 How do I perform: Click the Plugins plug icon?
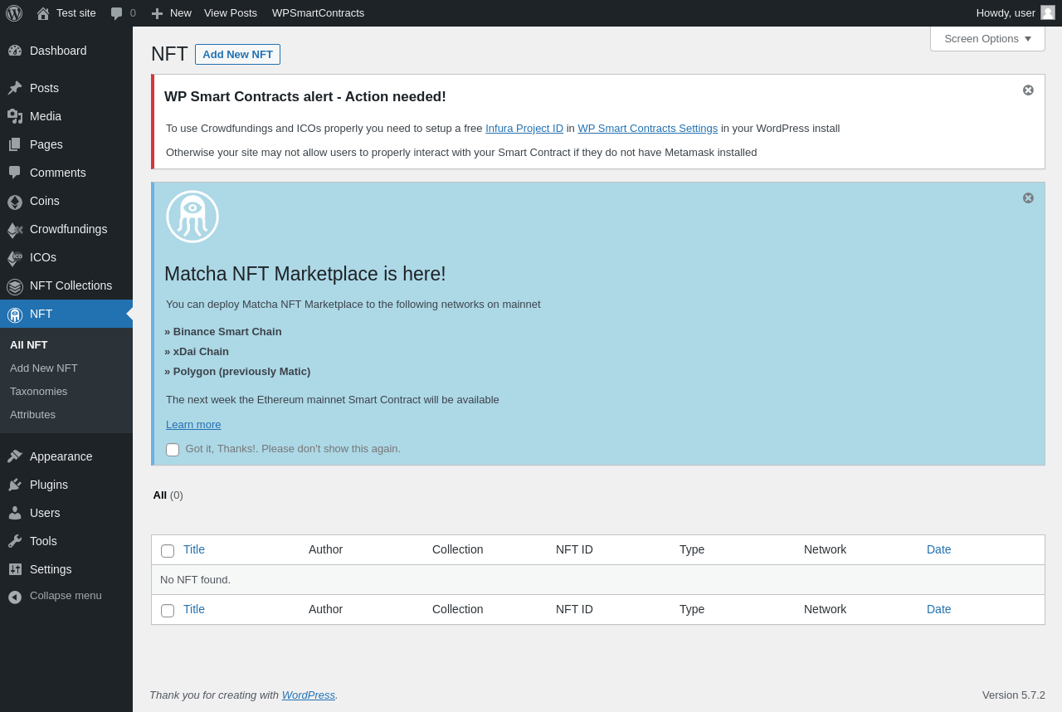tap(15, 485)
